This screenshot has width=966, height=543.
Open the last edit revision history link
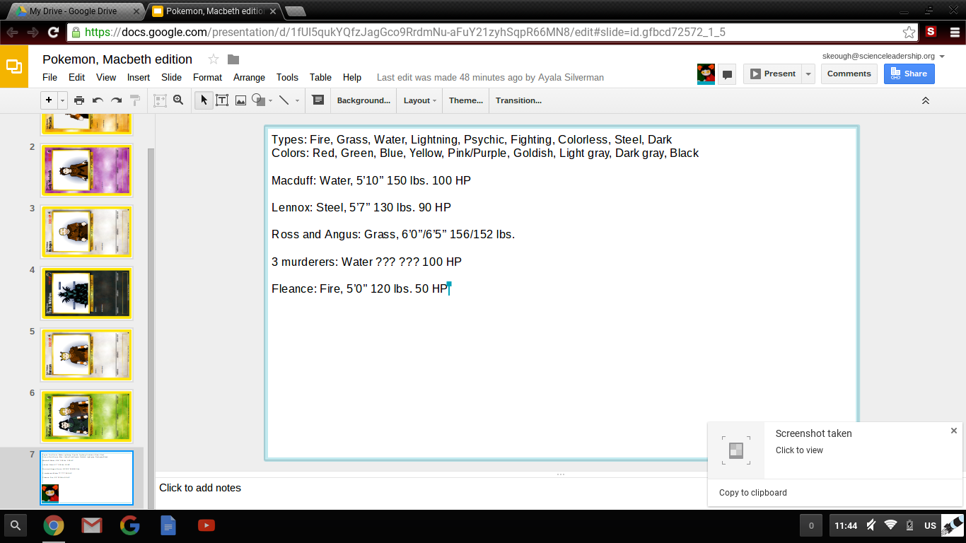(x=490, y=77)
